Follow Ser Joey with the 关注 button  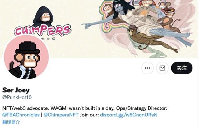click(x=182, y=68)
